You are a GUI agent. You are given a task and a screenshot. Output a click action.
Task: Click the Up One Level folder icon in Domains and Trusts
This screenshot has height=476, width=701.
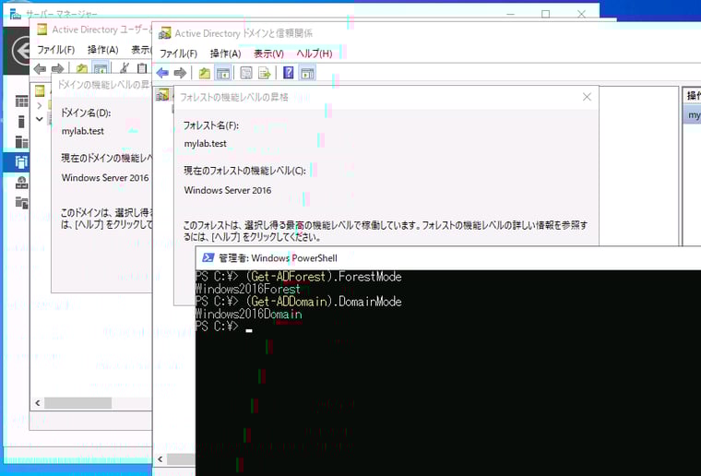click(205, 73)
